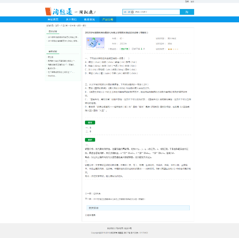The width and height of the screenshot is (239, 238).
Task: Click question one option A line
Action: point(111,62)
